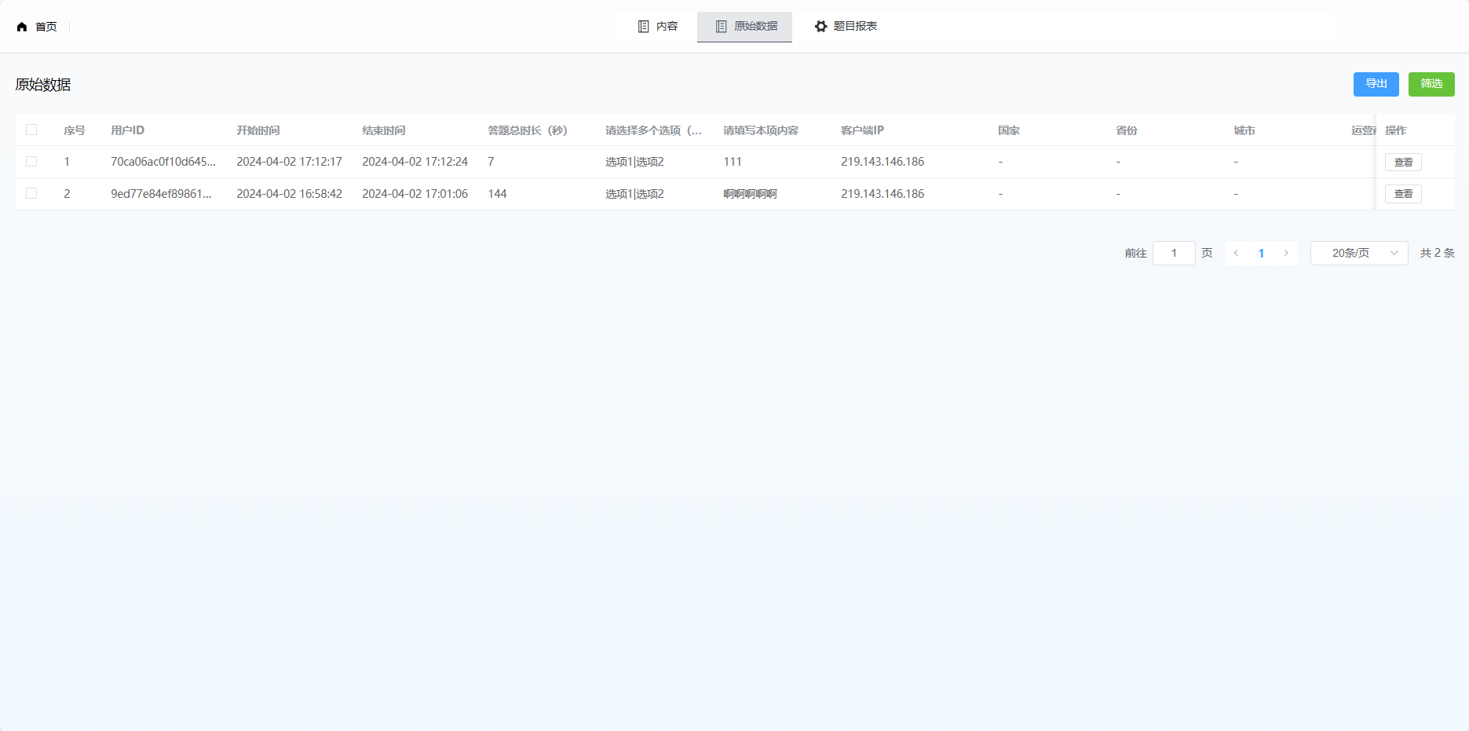Click the 操作 column header
1469x731 pixels.
click(1396, 130)
